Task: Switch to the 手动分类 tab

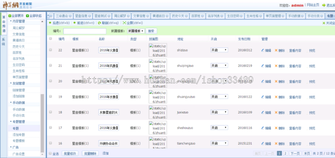Action: click(315, 16)
